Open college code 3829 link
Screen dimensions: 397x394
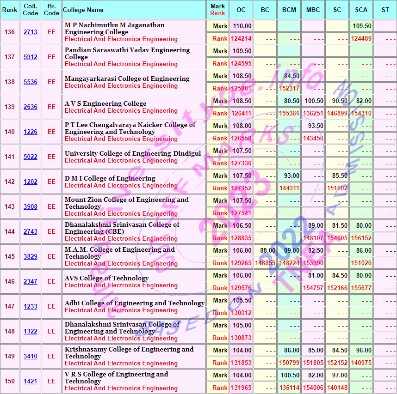pos(31,257)
